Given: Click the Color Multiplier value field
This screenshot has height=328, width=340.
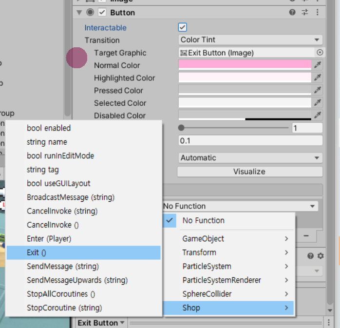Looking at the screenshot, I should pos(307,128).
